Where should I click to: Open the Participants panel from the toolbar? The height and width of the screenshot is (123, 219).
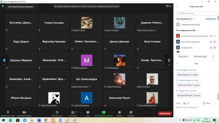tap(73, 112)
